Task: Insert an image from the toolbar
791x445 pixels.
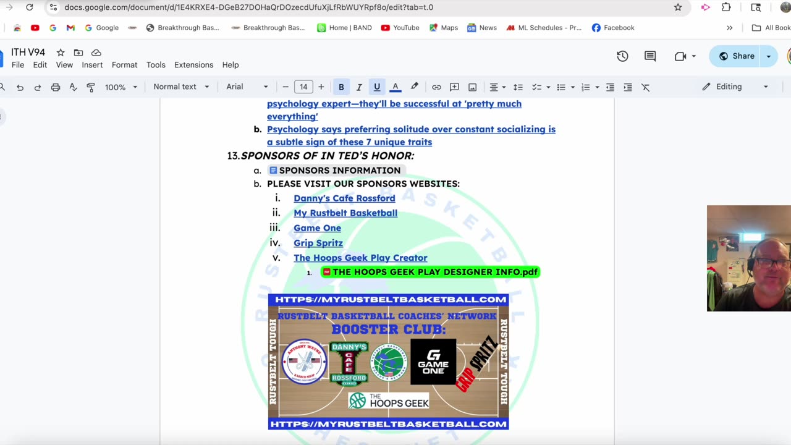Action: pos(472,87)
